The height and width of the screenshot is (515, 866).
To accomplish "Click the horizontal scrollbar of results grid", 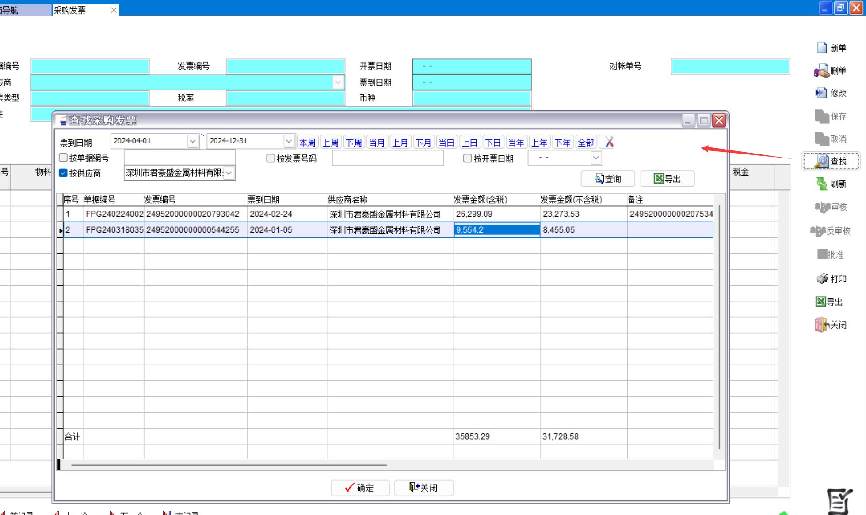I will [x=229, y=465].
